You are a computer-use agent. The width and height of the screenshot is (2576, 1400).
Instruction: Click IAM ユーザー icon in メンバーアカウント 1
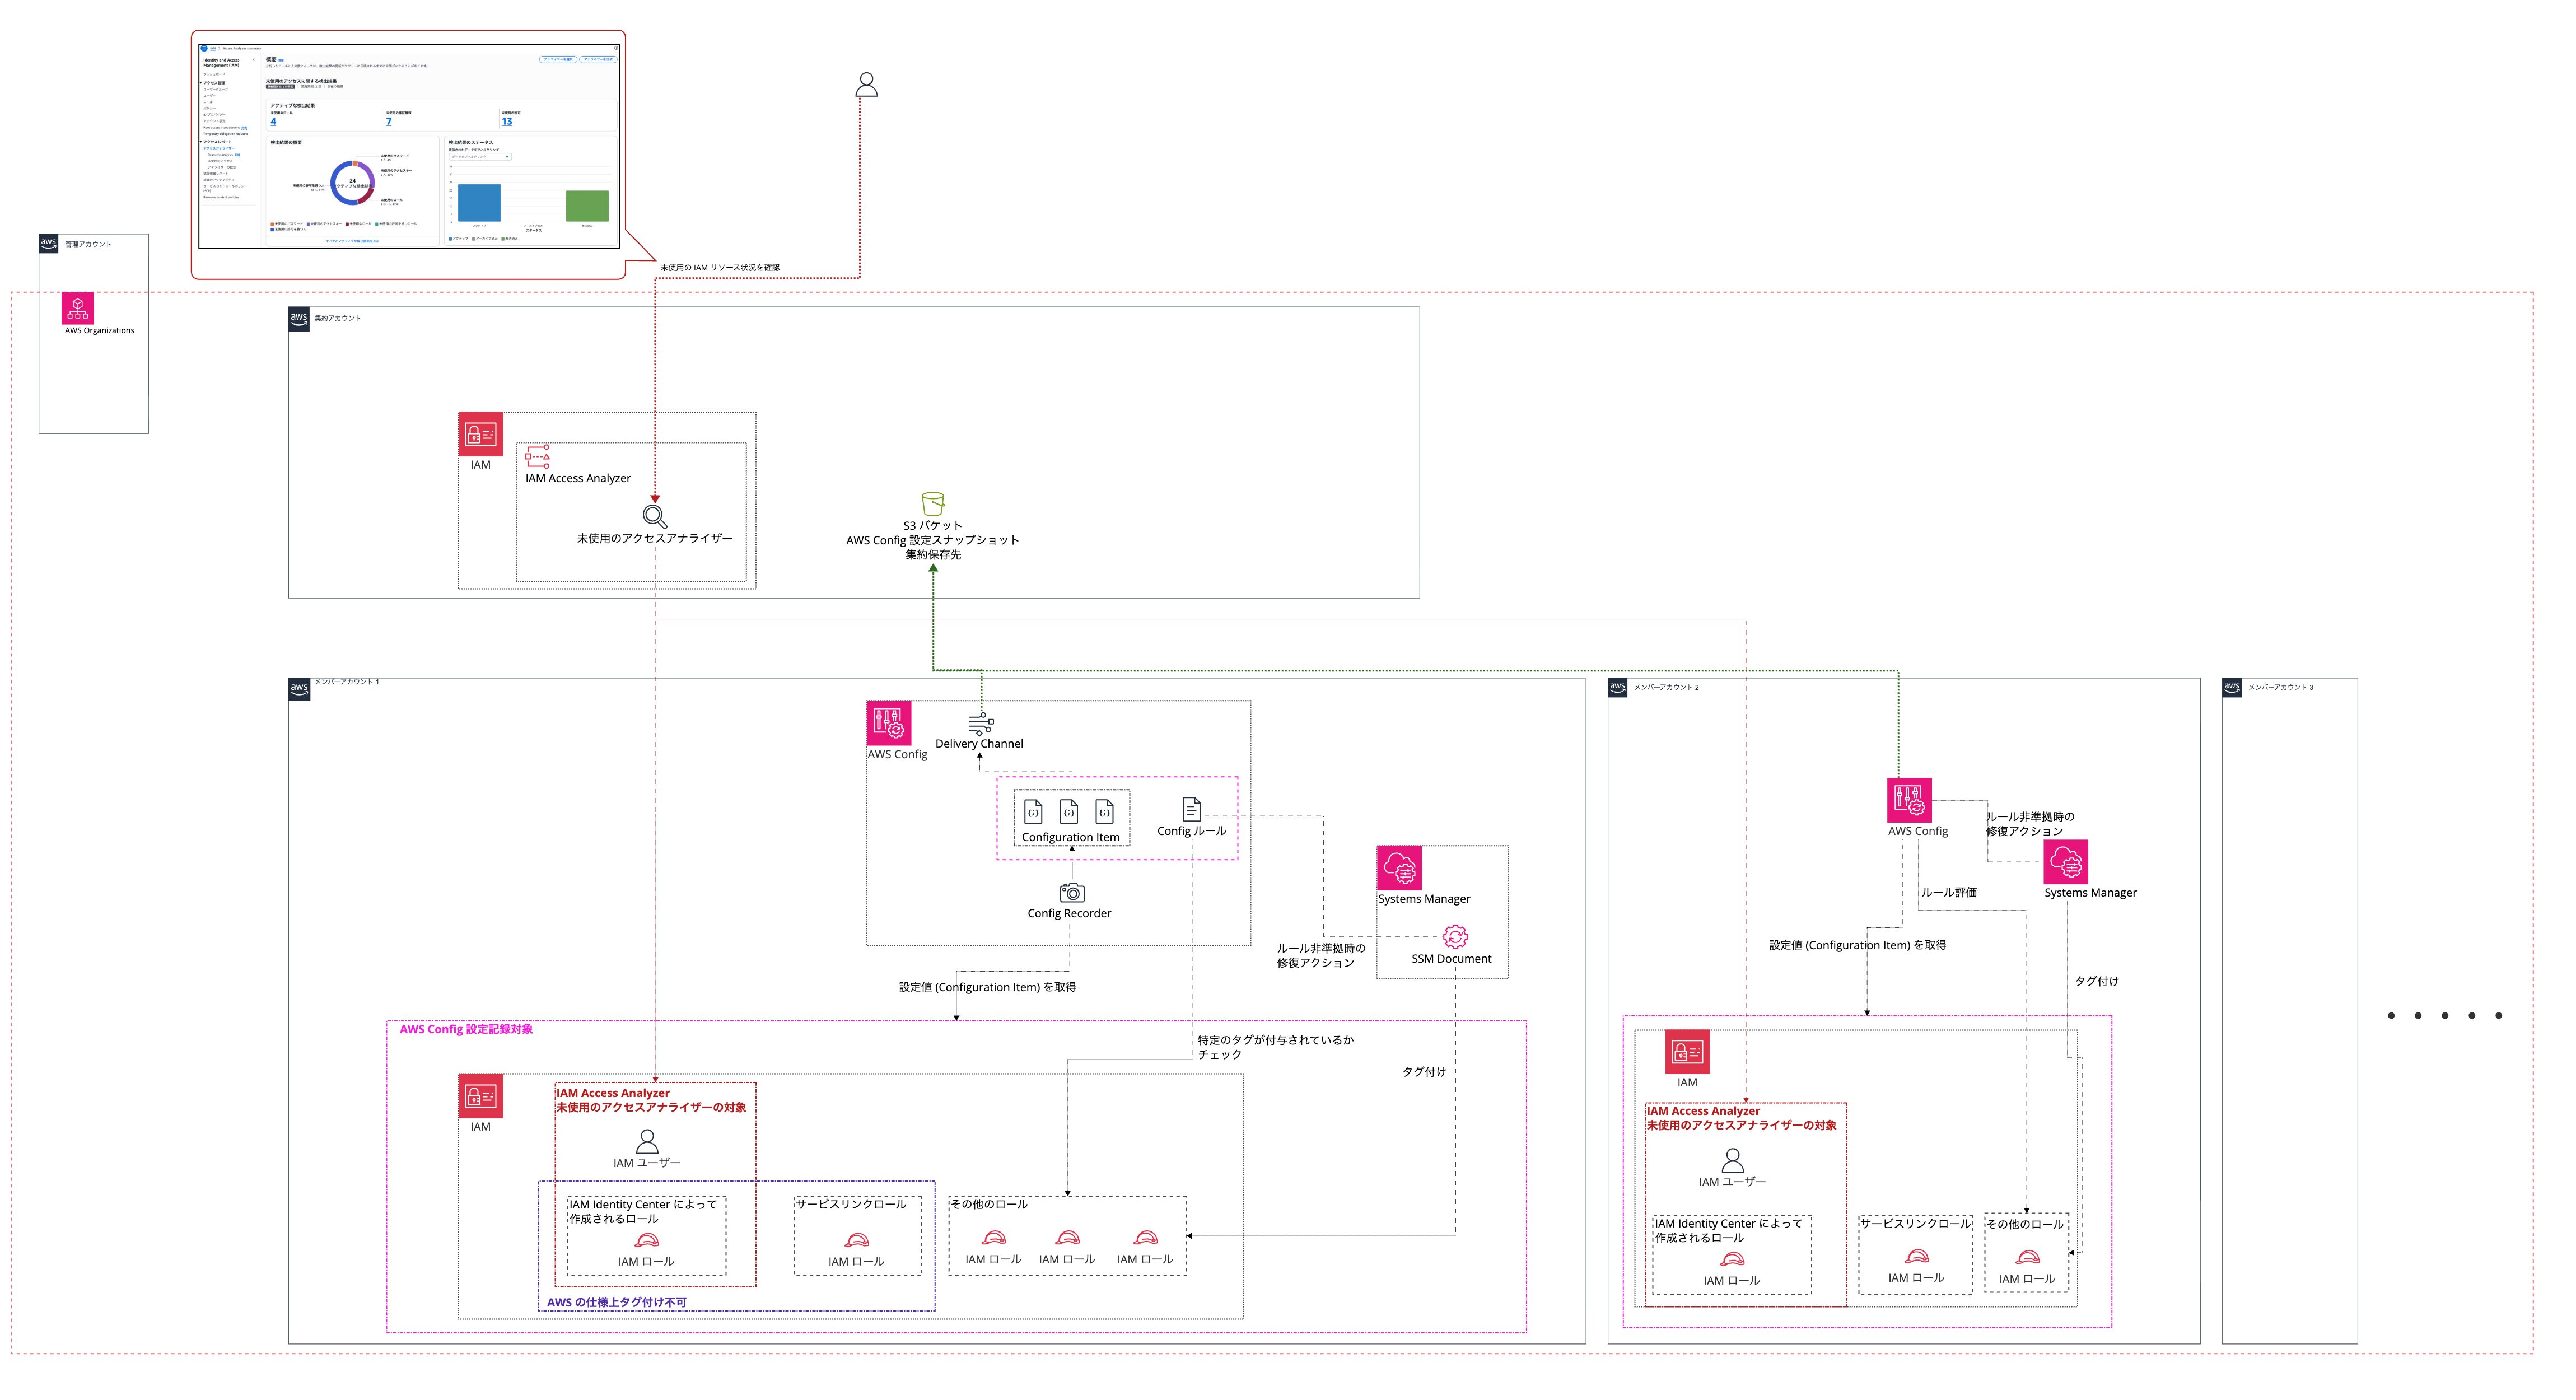(647, 1141)
